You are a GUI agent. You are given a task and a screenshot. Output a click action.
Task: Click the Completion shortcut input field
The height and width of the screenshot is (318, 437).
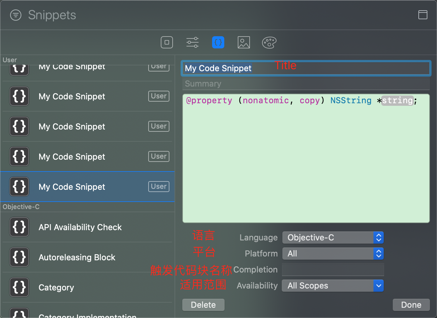(x=333, y=270)
